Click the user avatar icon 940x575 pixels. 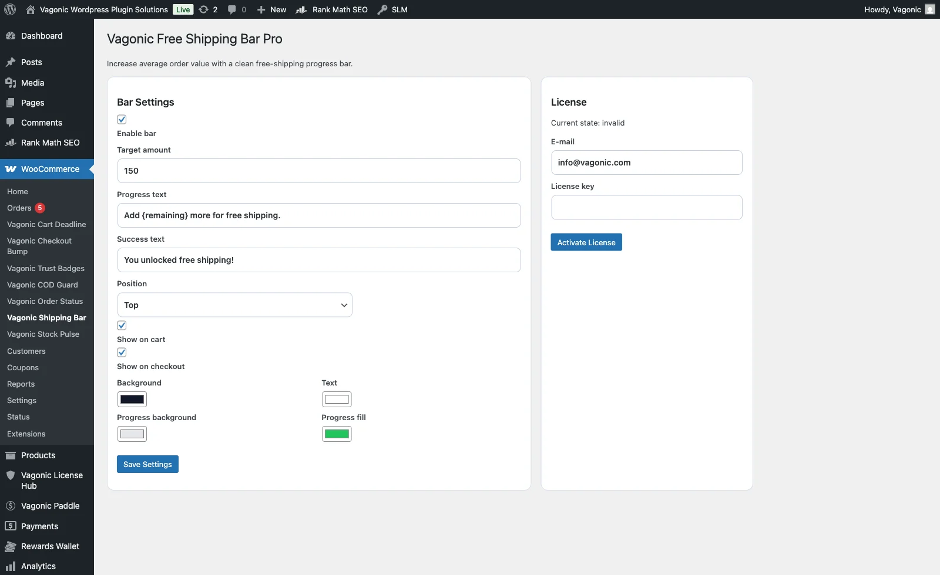930,9
